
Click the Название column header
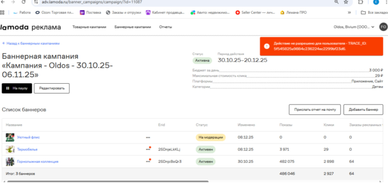pyautogui.click(x=14, y=125)
